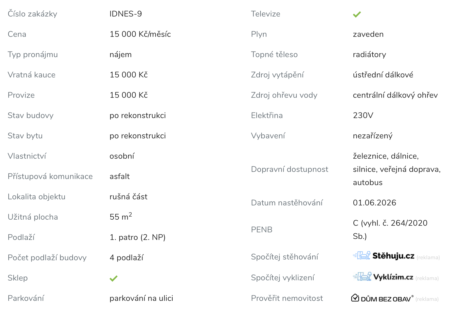
Task: Click the IDNES-9 order number
Action: coord(125,14)
